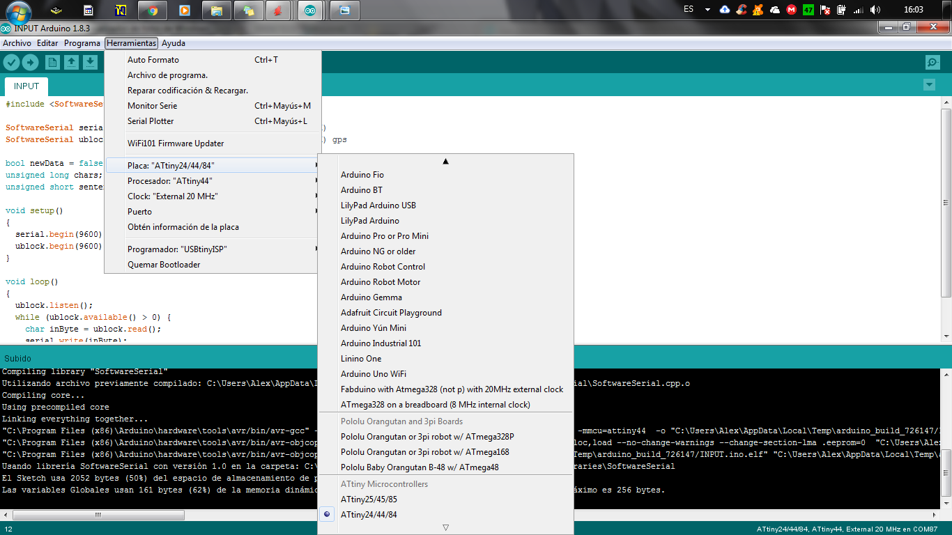Click Quemar Bootloader

pyautogui.click(x=213, y=265)
